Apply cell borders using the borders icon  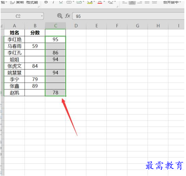(69, 2)
